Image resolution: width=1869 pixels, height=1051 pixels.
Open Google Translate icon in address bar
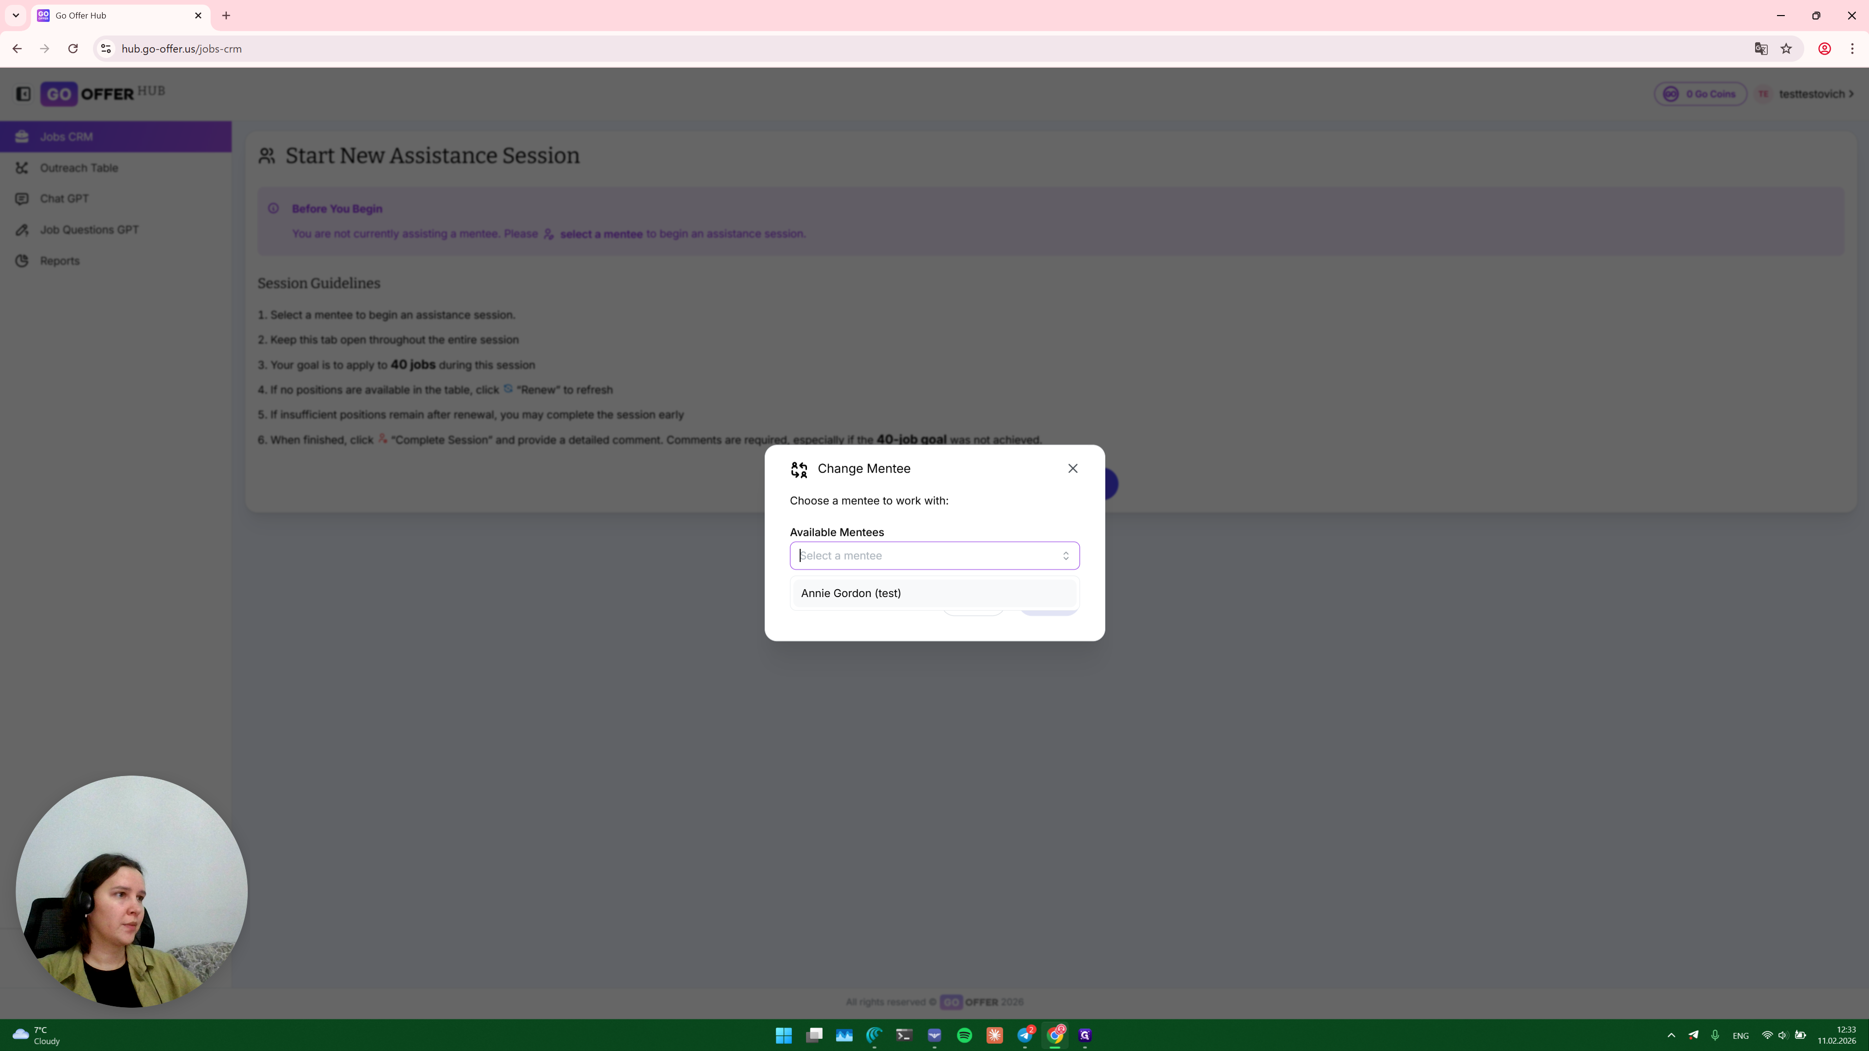coord(1761,49)
